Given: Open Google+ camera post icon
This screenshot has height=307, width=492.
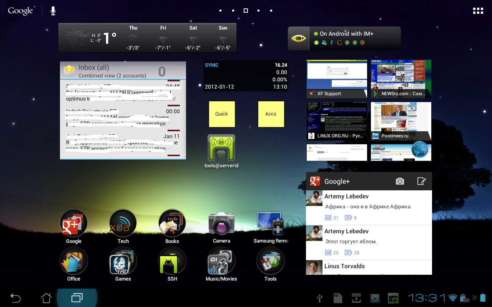Looking at the screenshot, I should tap(400, 181).
